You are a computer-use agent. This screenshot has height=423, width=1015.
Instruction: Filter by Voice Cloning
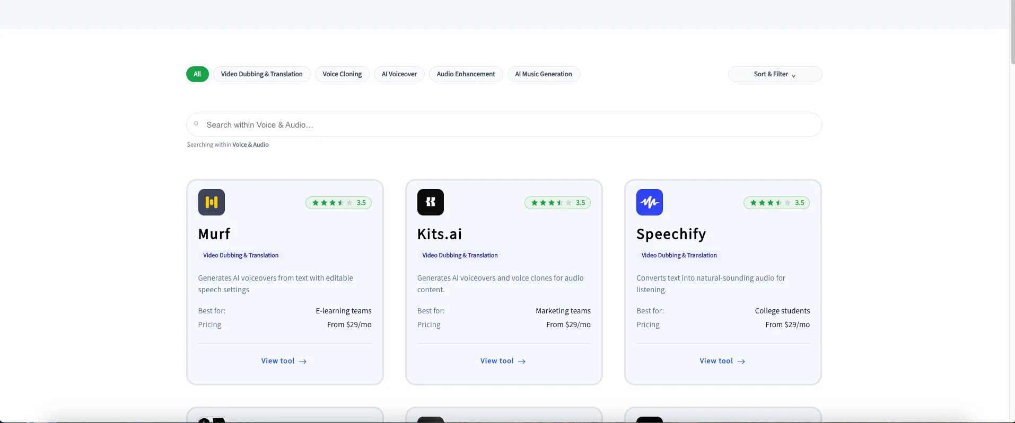[342, 74]
